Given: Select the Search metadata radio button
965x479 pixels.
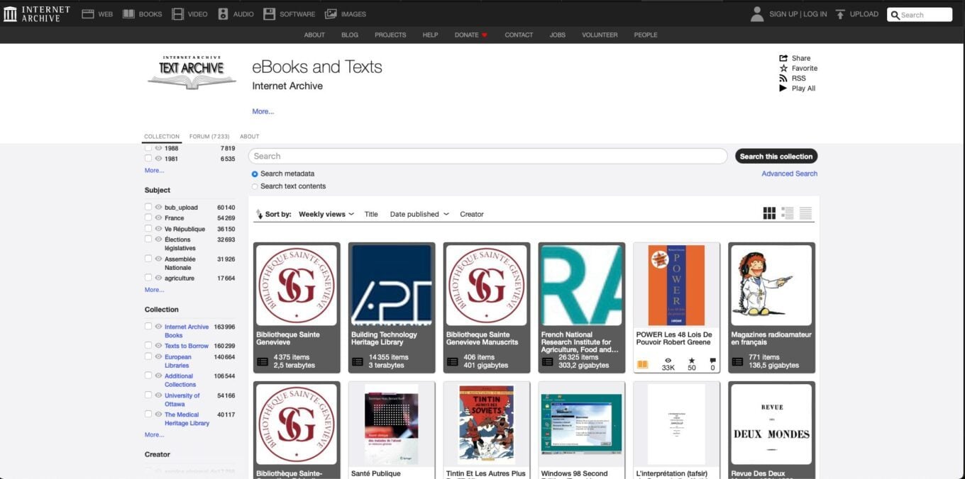Looking at the screenshot, I should [255, 174].
